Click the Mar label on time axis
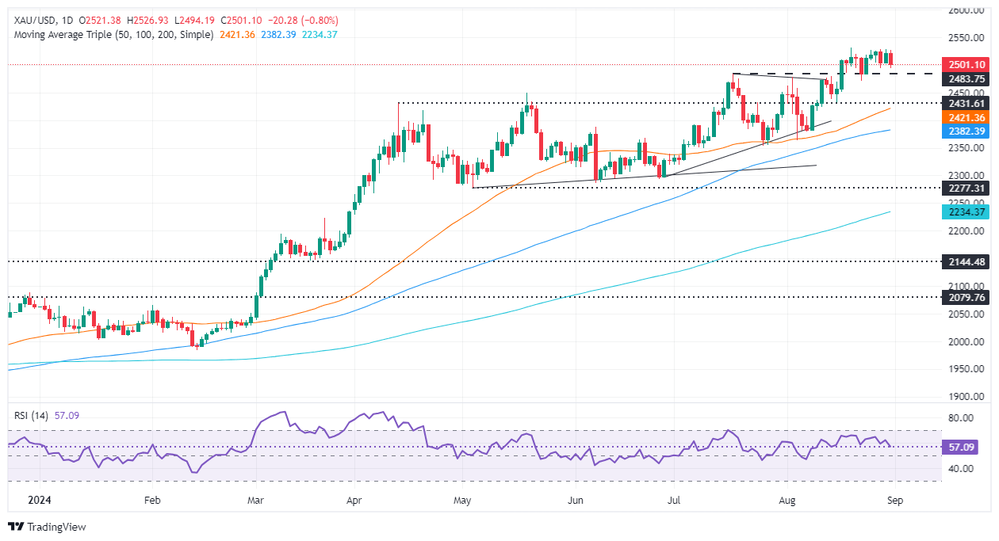 tap(255, 501)
